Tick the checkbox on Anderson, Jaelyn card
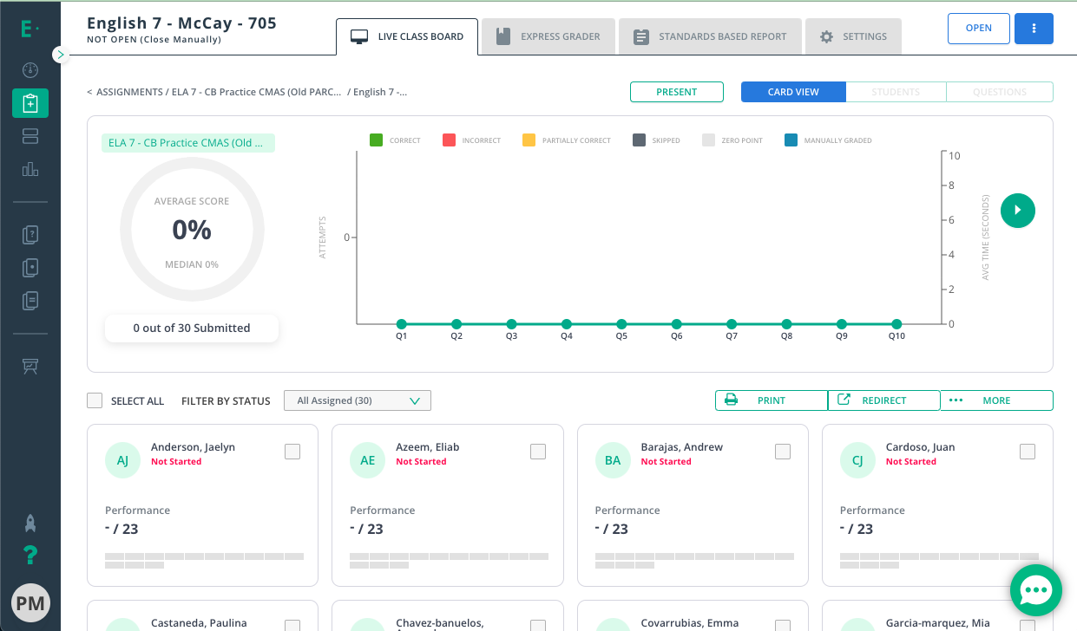 [x=292, y=452]
